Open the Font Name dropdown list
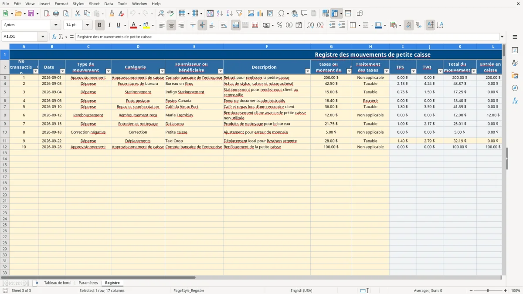523x294 pixels. click(x=56, y=25)
